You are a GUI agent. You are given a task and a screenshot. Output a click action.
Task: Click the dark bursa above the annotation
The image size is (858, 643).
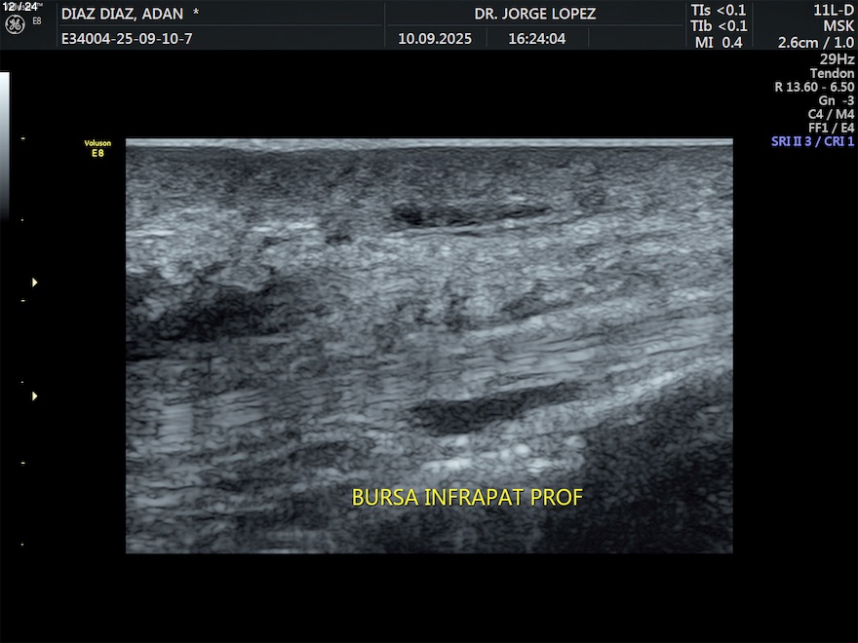478,411
